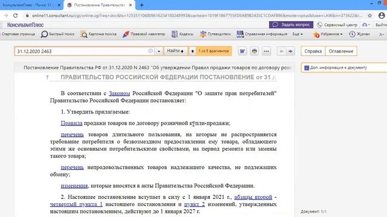The height and width of the screenshot is (217, 387).
Task: Open the Избранное dropdown
Action: point(328,34)
